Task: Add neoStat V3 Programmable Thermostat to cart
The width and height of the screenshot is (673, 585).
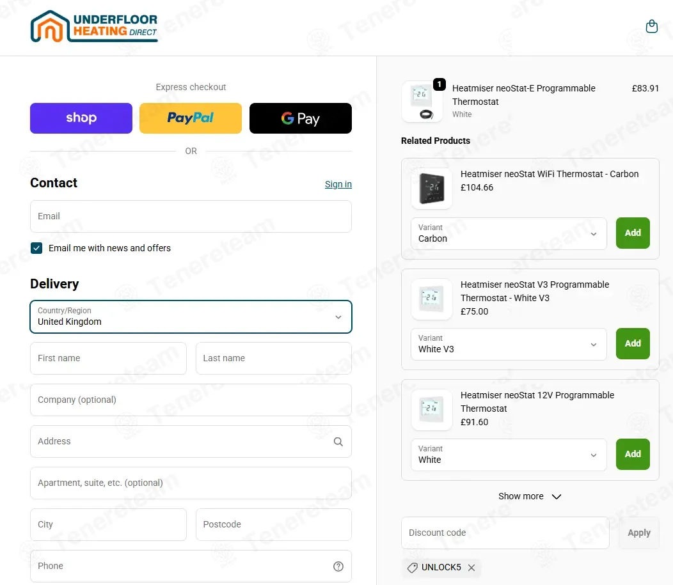Action: [633, 343]
